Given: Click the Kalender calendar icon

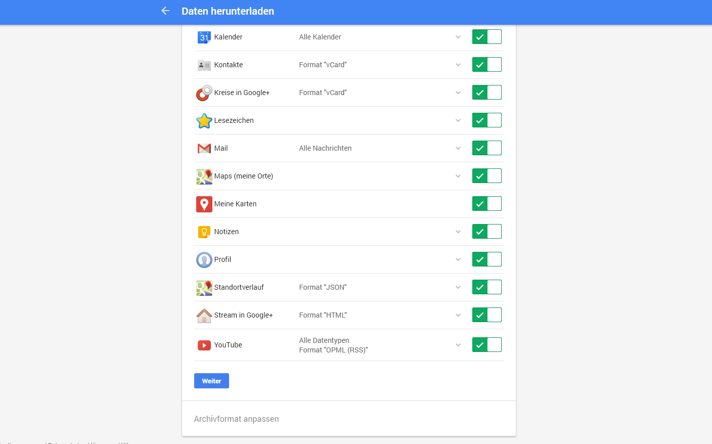Looking at the screenshot, I should [x=204, y=37].
